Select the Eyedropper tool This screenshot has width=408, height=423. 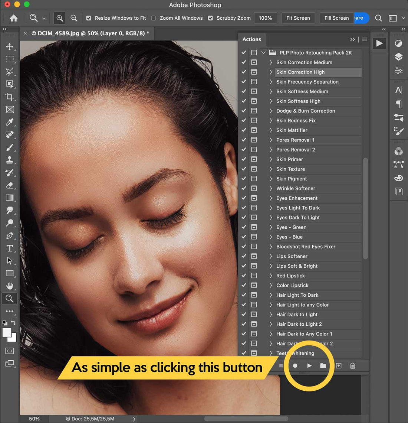10,122
